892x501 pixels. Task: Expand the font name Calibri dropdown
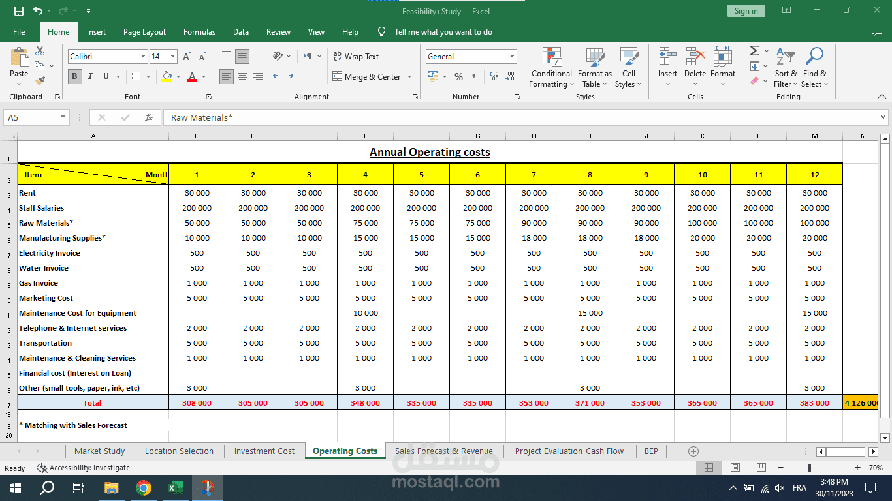[143, 57]
